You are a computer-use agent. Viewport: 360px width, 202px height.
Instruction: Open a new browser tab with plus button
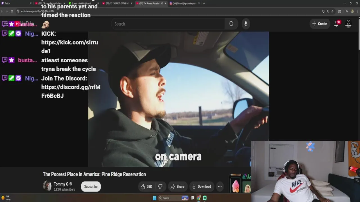click(204, 3)
